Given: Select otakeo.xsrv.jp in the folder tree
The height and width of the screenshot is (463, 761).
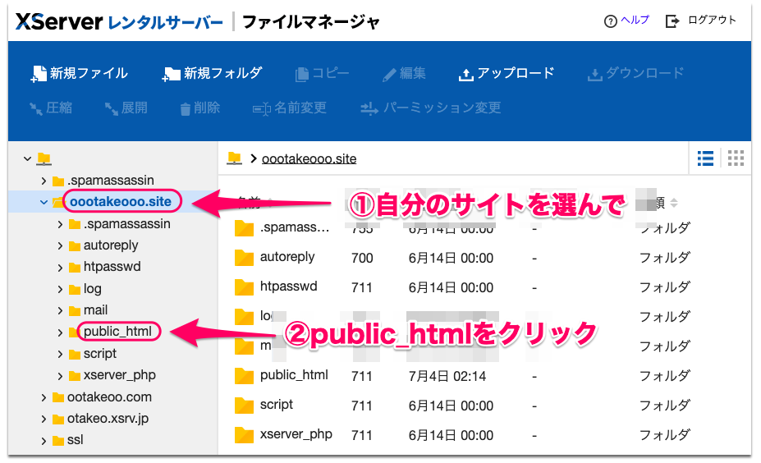Looking at the screenshot, I should tap(108, 419).
